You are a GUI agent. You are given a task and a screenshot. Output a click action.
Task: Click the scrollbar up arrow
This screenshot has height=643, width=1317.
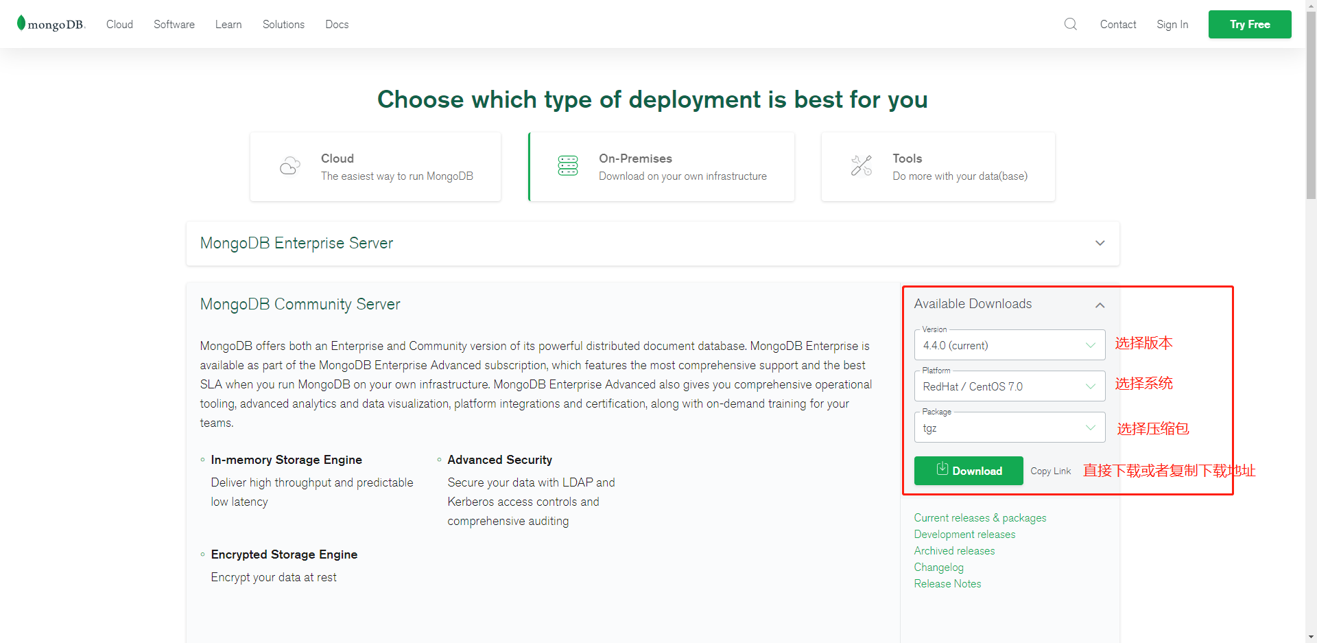[x=1311, y=5]
